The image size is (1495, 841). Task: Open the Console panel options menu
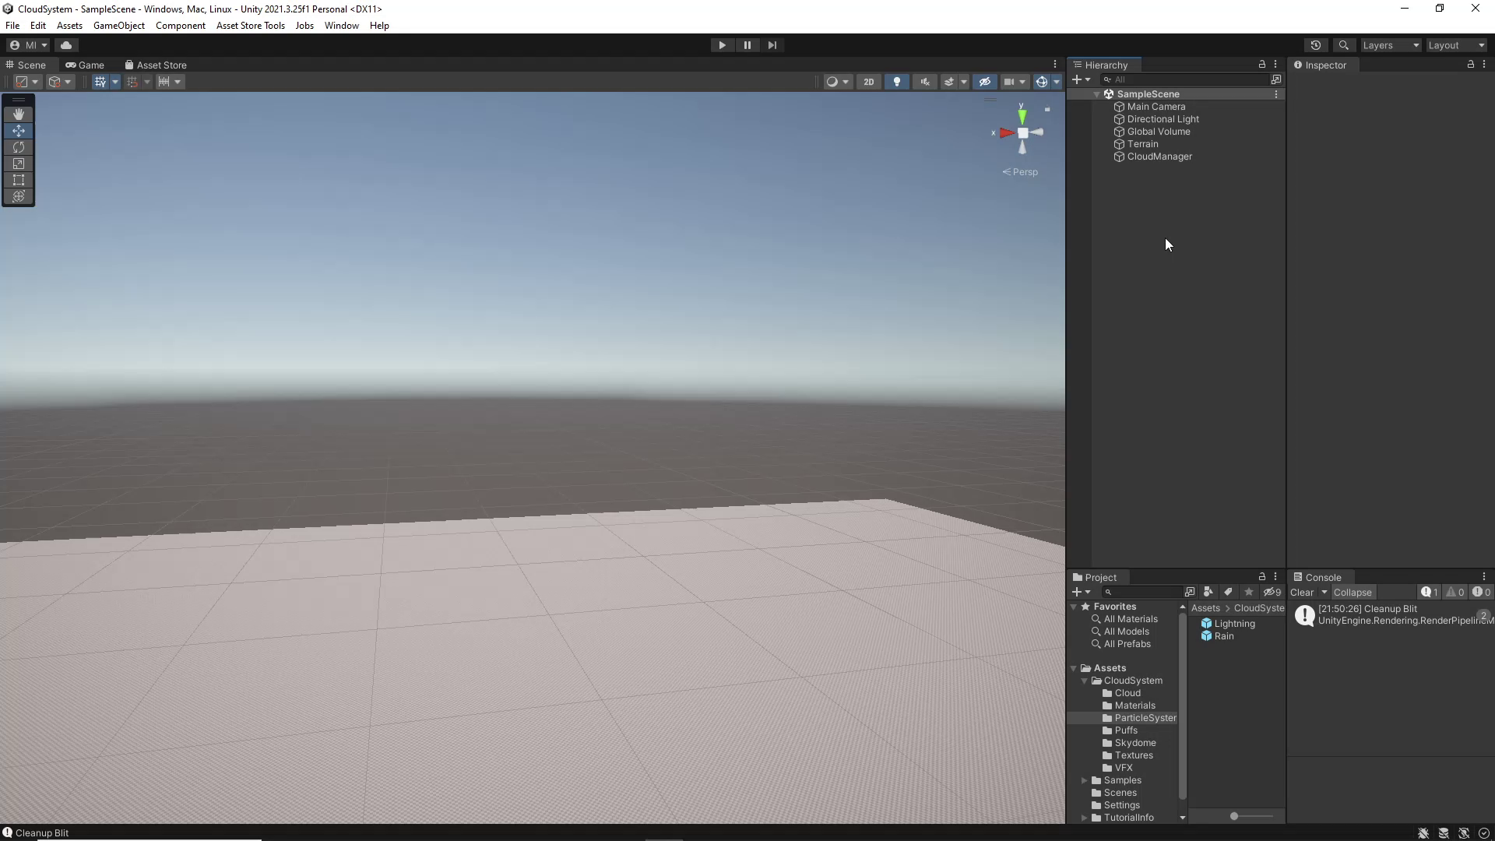(1484, 577)
